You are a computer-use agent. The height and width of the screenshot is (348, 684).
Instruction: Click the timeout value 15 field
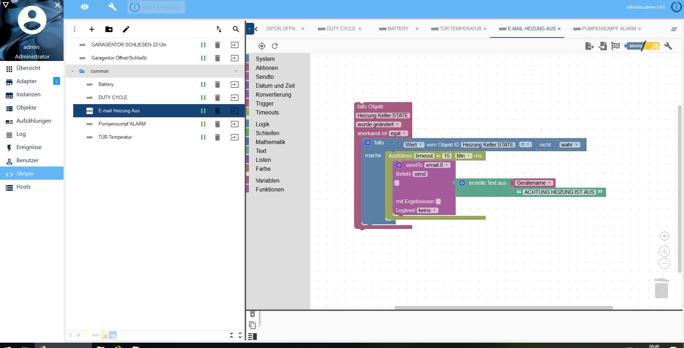pos(446,156)
